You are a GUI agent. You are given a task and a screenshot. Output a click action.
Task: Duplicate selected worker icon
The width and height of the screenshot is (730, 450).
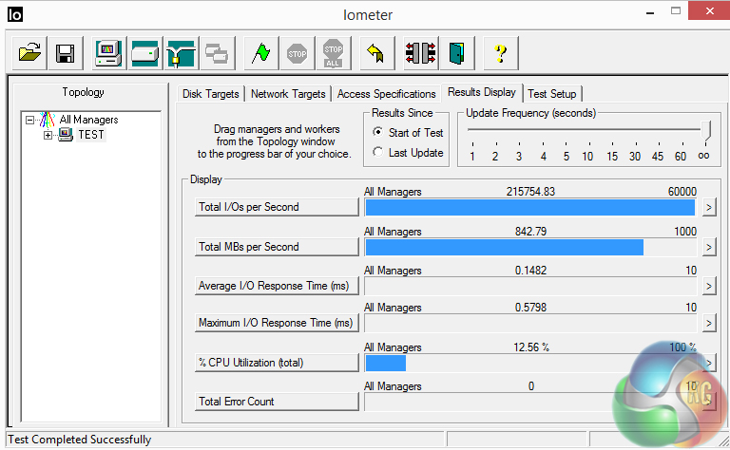point(217,53)
